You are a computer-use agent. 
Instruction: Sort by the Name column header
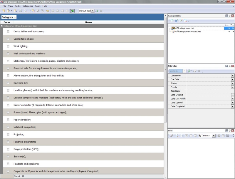tap(88, 22)
